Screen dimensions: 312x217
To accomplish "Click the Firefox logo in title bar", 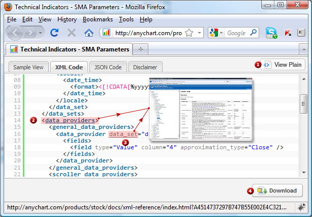I will (x=8, y=7).
